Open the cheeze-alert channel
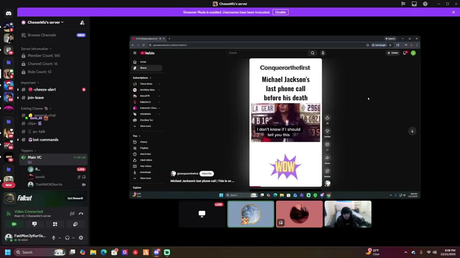The image size is (460, 258). click(54, 90)
